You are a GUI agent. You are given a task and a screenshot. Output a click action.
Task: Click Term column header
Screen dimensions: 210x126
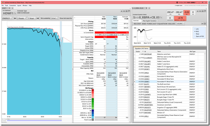coord(159,52)
